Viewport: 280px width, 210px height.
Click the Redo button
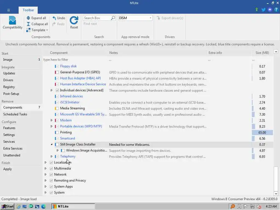pyautogui.click(x=59, y=24)
